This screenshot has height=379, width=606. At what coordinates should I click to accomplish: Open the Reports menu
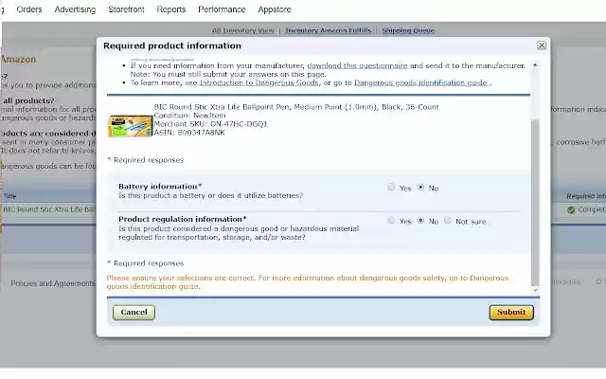pyautogui.click(x=171, y=9)
